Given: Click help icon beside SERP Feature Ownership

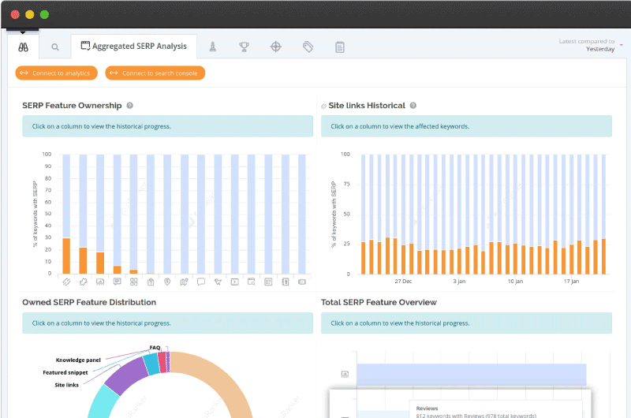Looking at the screenshot, I should click(x=129, y=106).
